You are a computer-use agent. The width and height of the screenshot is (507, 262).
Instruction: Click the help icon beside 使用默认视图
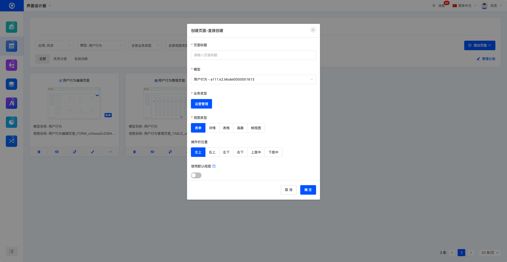coord(214,166)
